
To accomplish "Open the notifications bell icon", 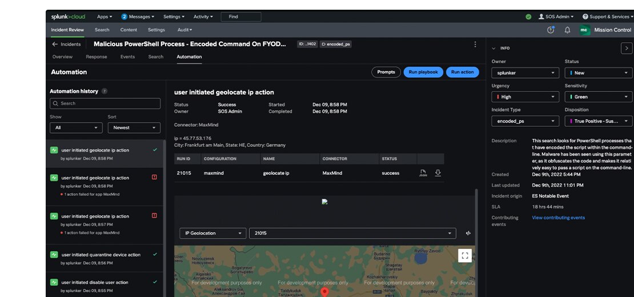I will [x=567, y=30].
